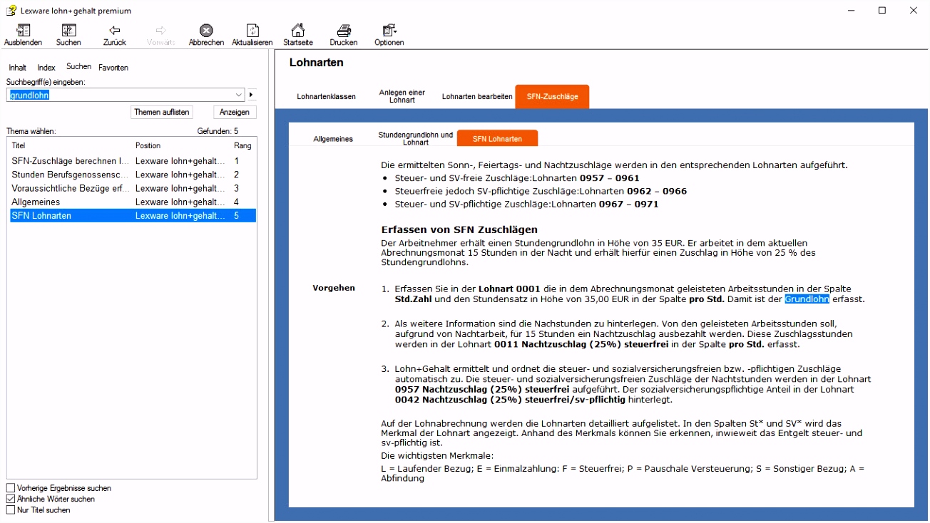The width and height of the screenshot is (930, 523).
Task: Open Lohnarten bearbeiten tab
Action: tap(476, 97)
